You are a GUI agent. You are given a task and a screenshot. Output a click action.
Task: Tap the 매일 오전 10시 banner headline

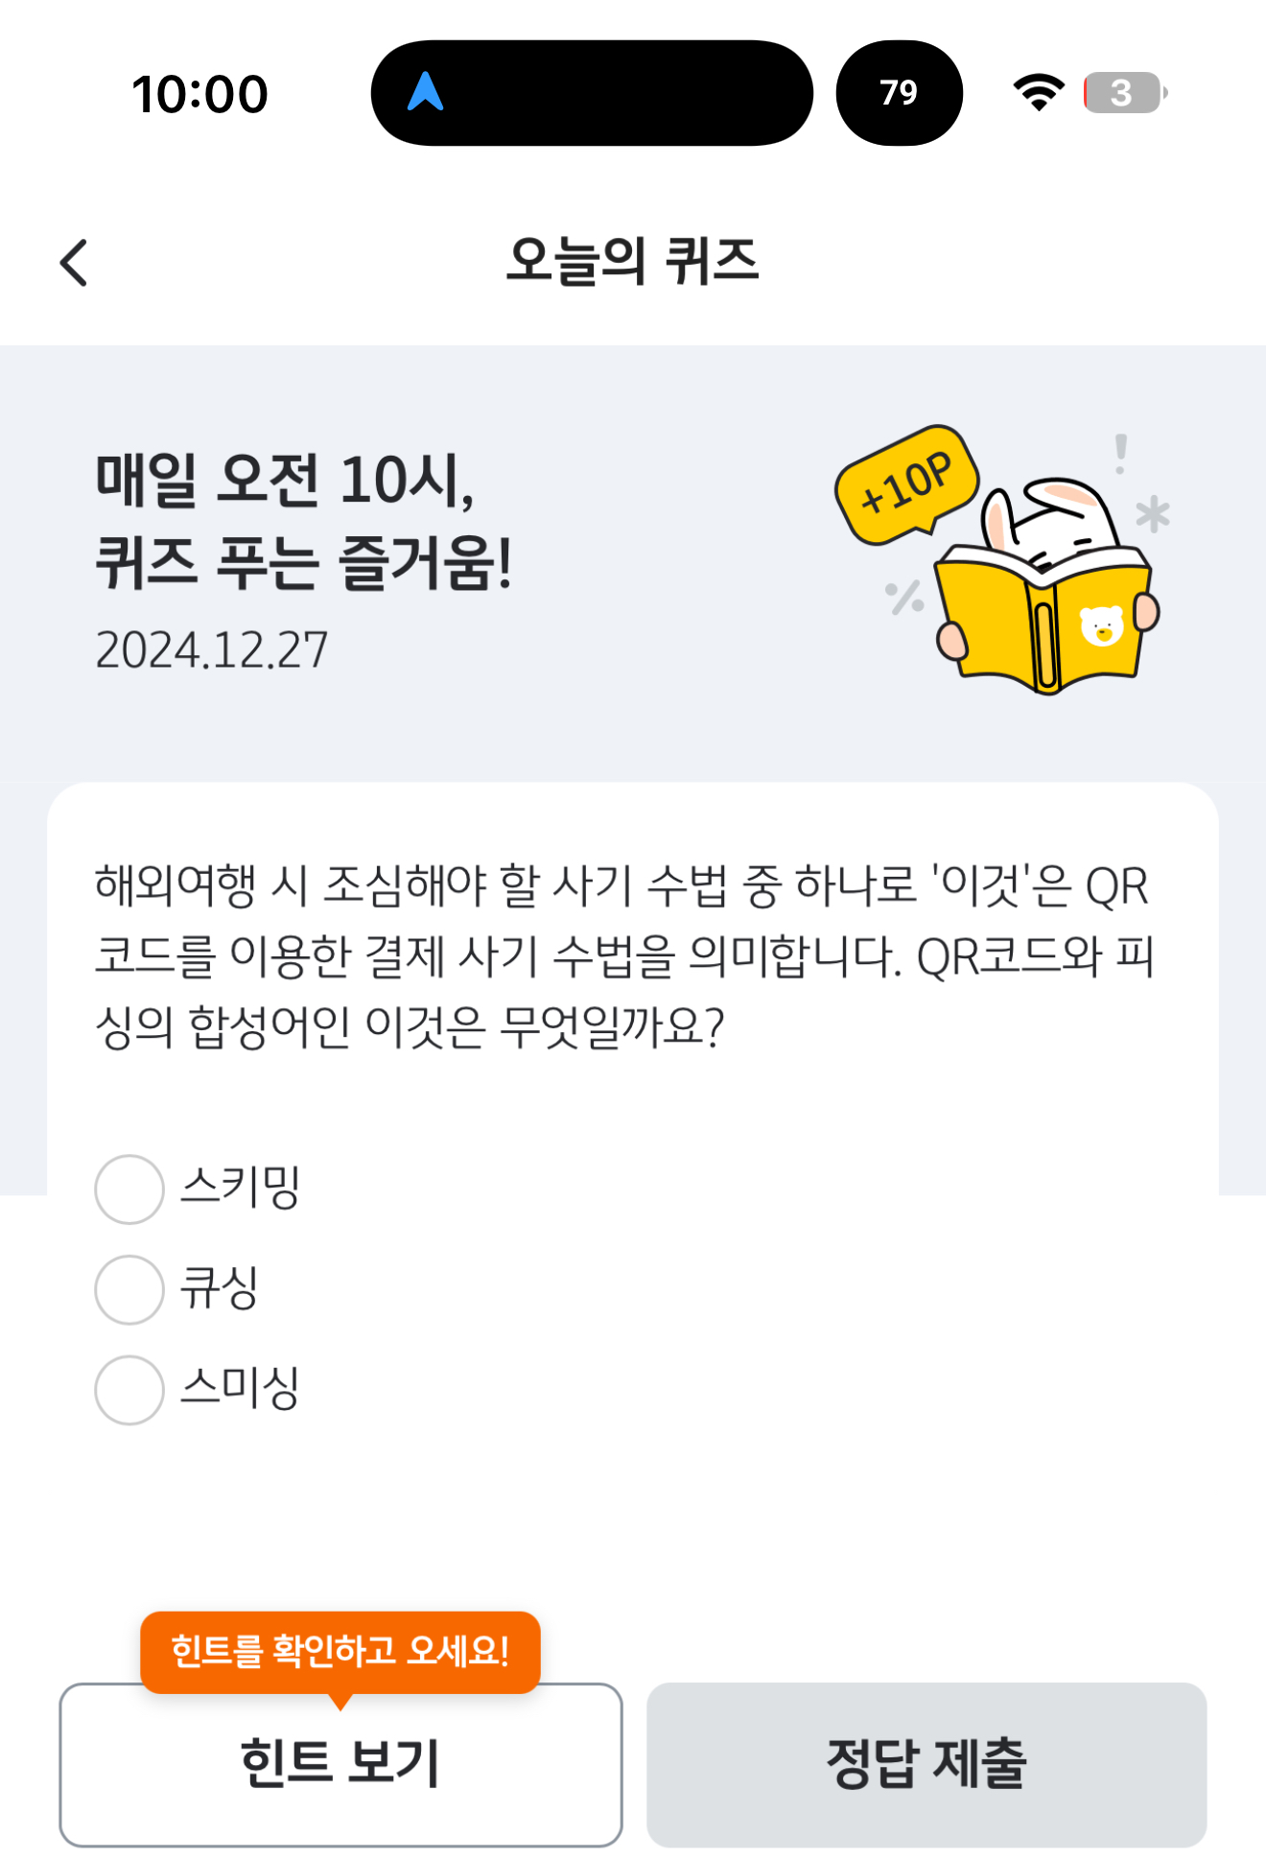(x=303, y=521)
